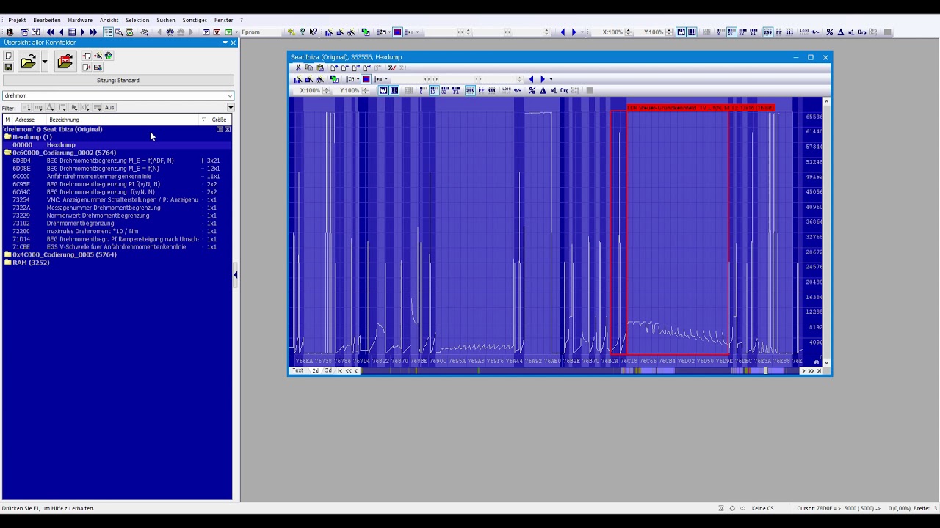Click the grid table icon in main toolbar
The width and height of the screenshot is (940, 528).
click(72, 32)
